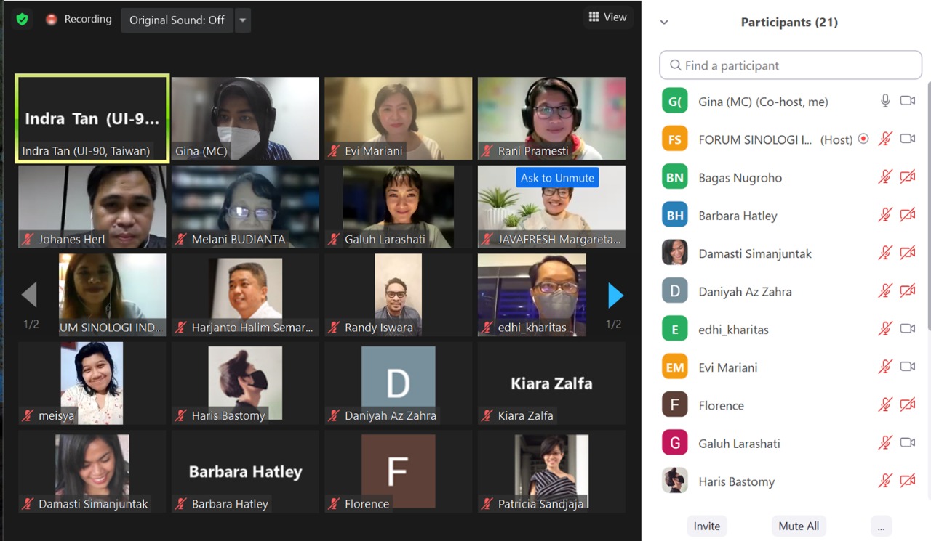Click the Find a participant search field
The height and width of the screenshot is (541, 931).
[x=790, y=65]
